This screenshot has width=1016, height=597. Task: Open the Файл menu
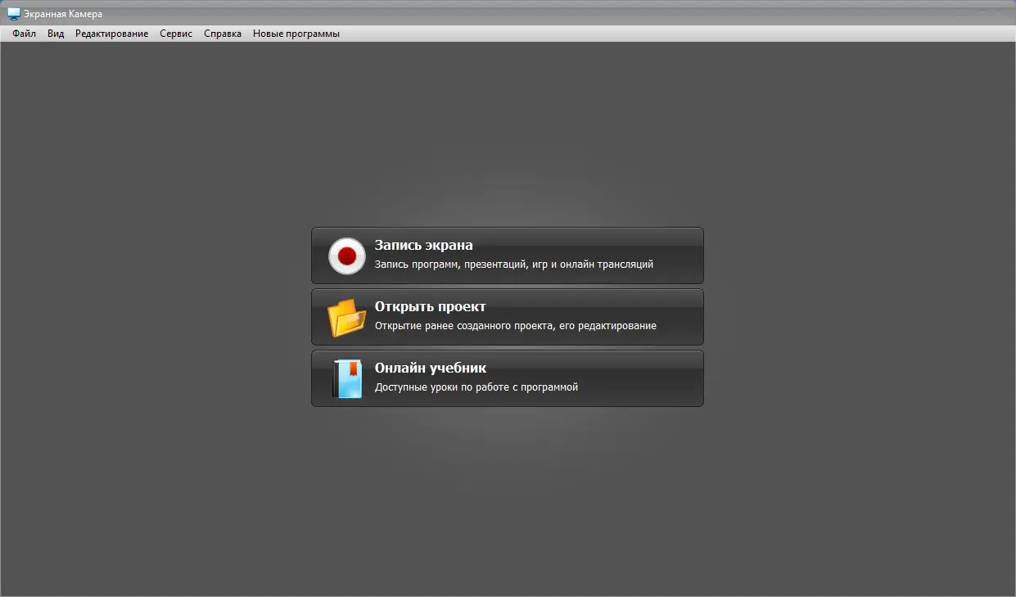click(25, 34)
